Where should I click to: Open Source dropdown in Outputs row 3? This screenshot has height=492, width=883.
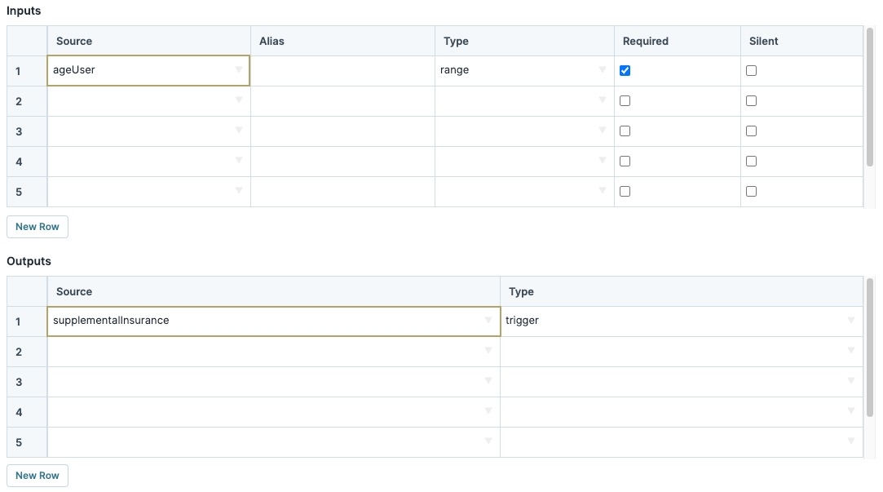point(488,381)
